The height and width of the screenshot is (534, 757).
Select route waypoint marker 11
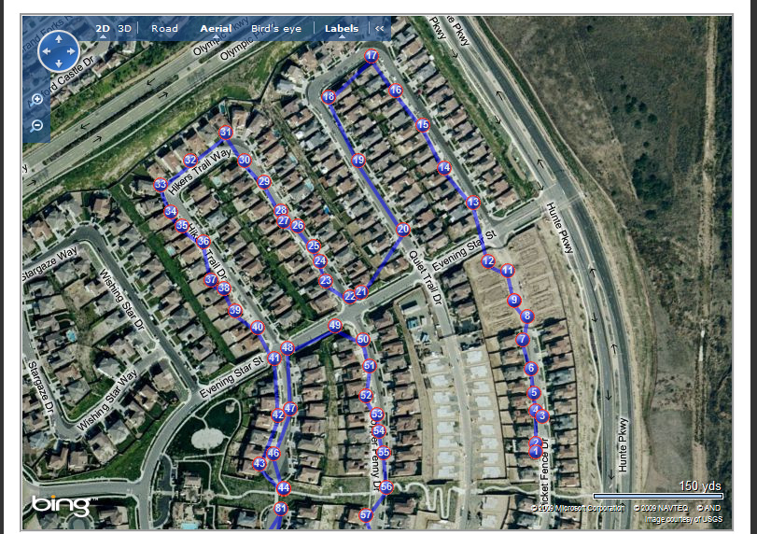coord(508,271)
